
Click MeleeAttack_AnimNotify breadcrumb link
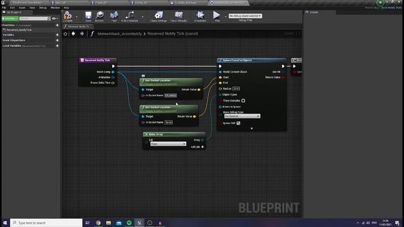[x=119, y=33]
